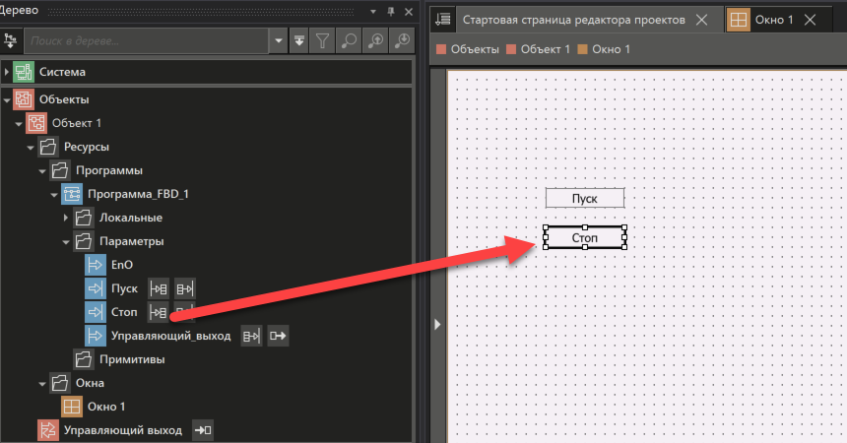Screen dimensions: 847x443
Task: Open the search field dropdown arrow
Action: coord(279,40)
